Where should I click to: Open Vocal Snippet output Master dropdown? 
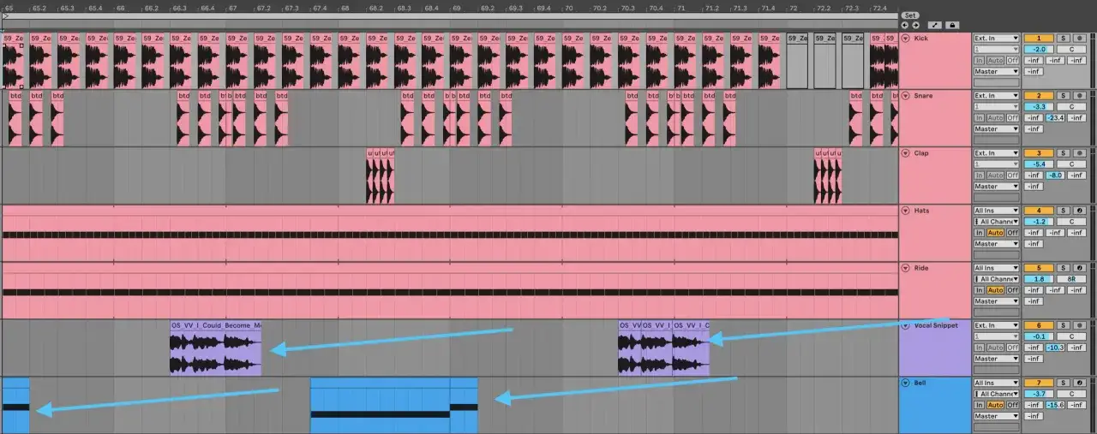pyautogui.click(x=997, y=359)
